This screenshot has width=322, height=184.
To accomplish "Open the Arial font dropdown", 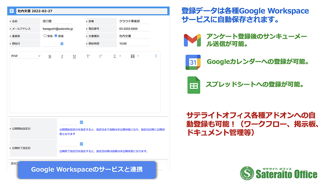I will (26, 56).
